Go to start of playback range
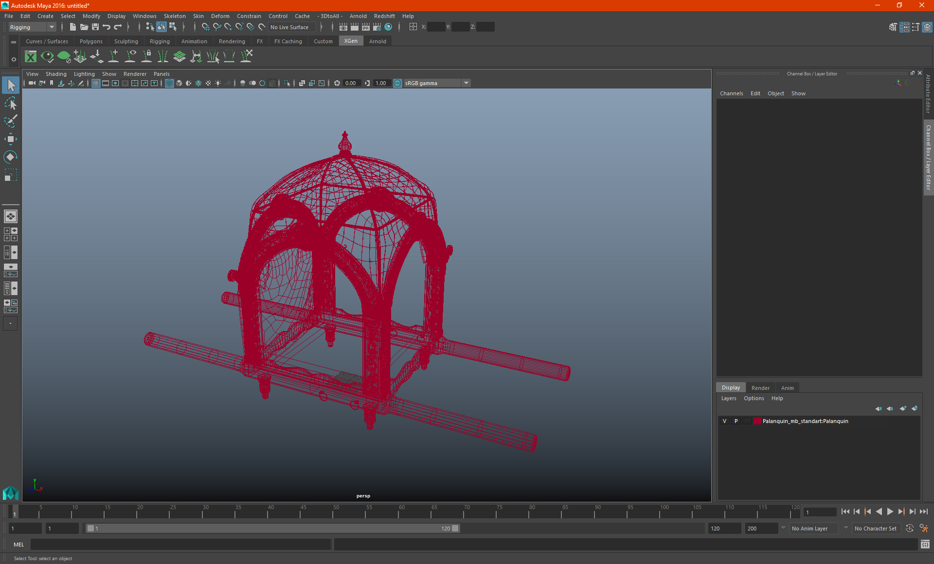 [x=845, y=511]
